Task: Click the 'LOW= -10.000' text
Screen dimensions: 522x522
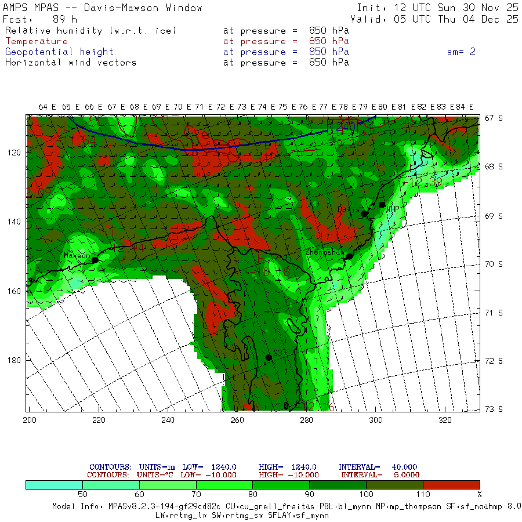Action: click(x=208, y=475)
